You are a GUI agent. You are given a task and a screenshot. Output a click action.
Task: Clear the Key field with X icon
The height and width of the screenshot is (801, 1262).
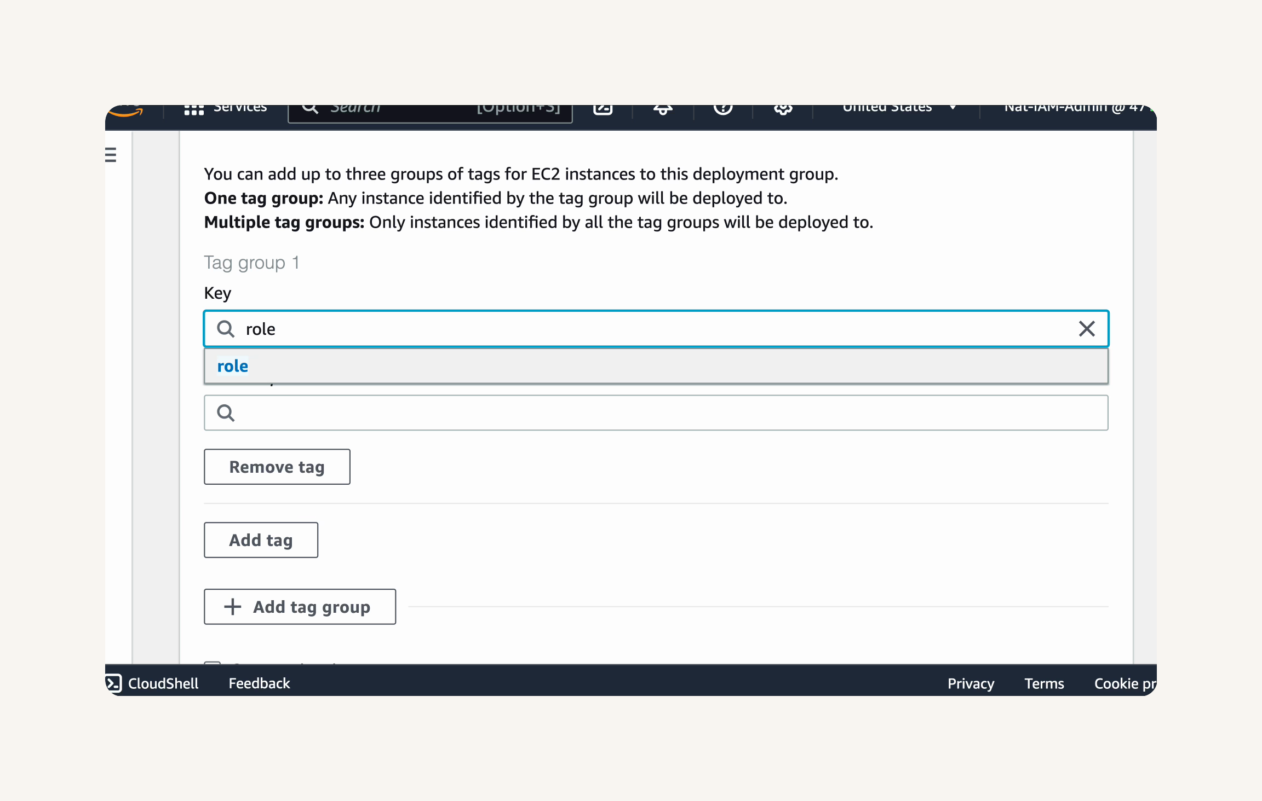tap(1087, 329)
